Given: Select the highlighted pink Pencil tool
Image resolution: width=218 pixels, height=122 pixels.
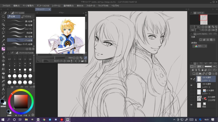Looking at the screenshot, I should (x=3, y=49).
